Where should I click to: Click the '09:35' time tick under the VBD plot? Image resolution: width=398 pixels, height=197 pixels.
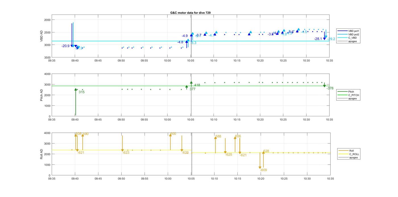point(52,61)
